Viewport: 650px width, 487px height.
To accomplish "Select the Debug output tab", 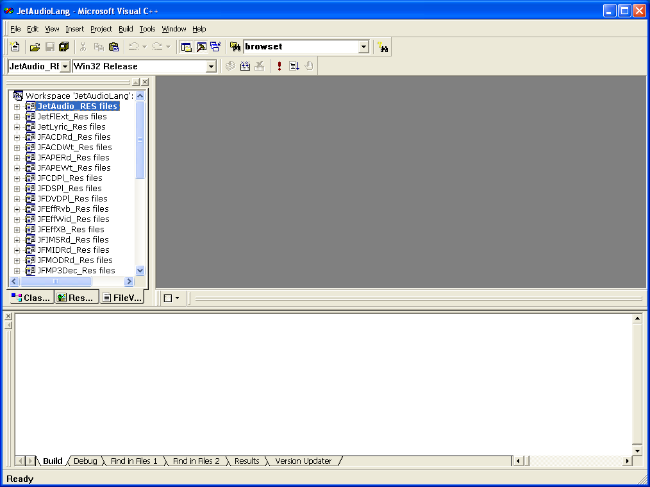I will (85, 461).
